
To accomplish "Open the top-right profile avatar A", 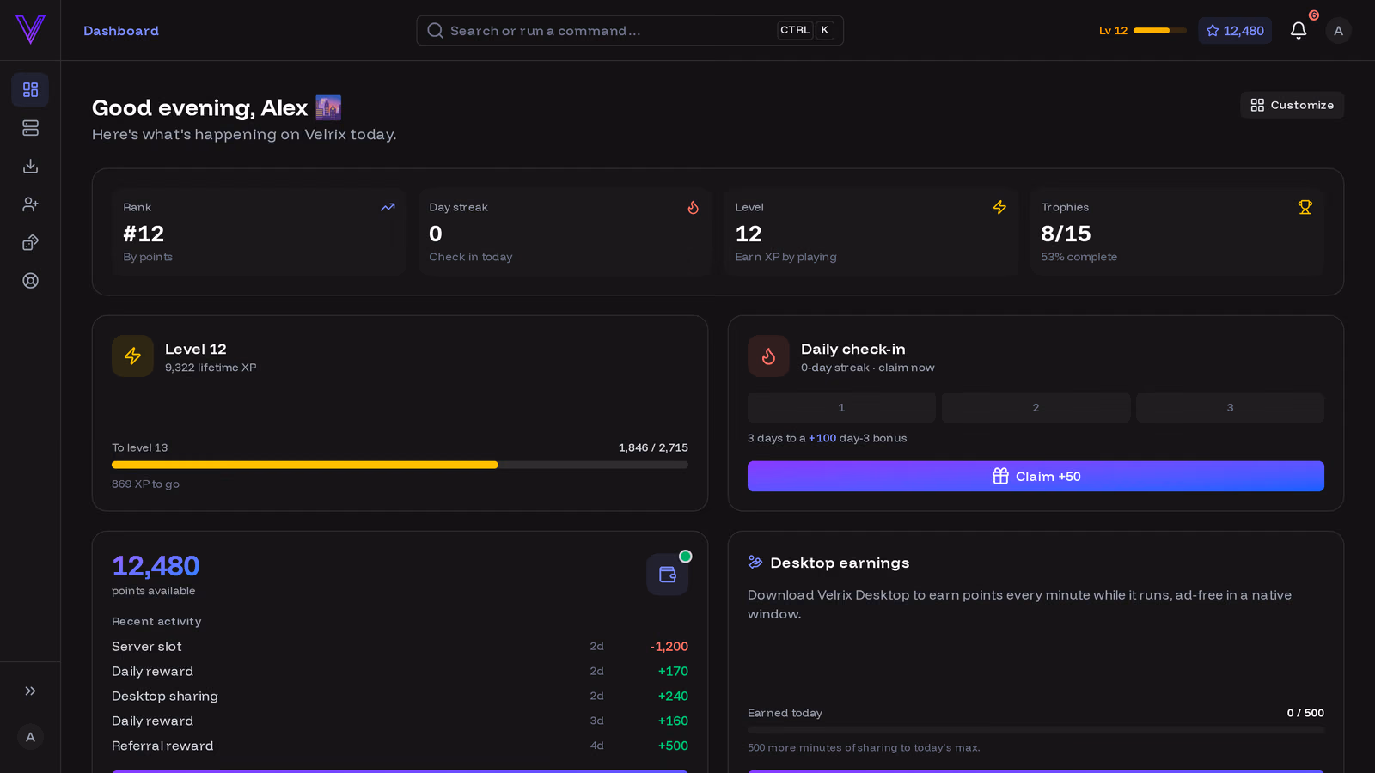I will [1338, 31].
